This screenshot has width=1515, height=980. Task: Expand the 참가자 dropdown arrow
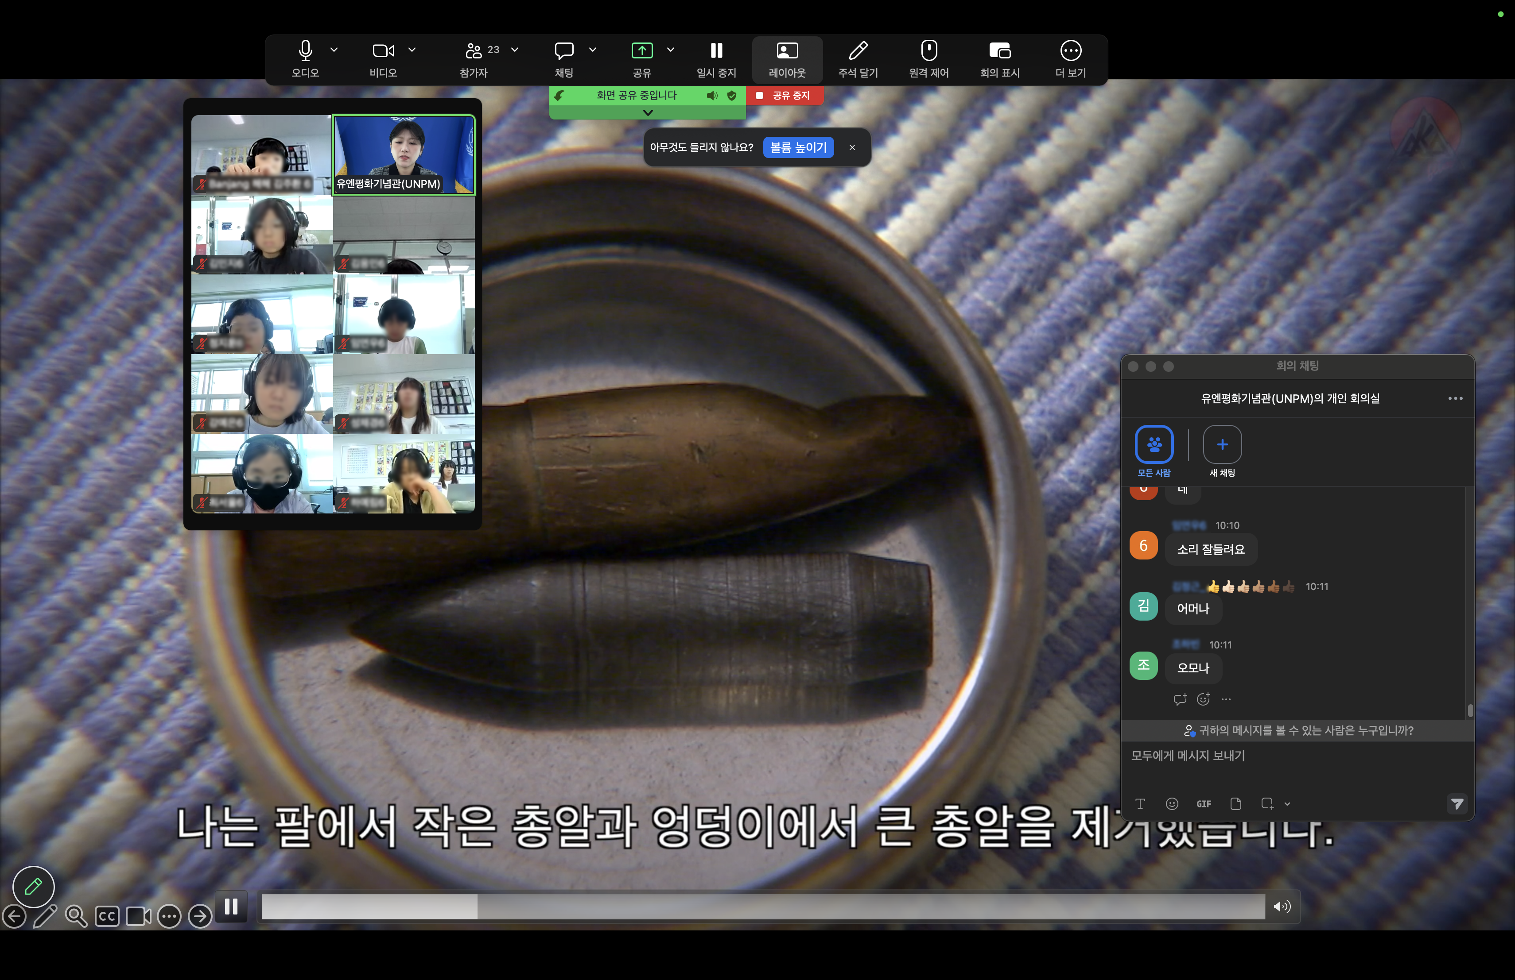click(514, 50)
